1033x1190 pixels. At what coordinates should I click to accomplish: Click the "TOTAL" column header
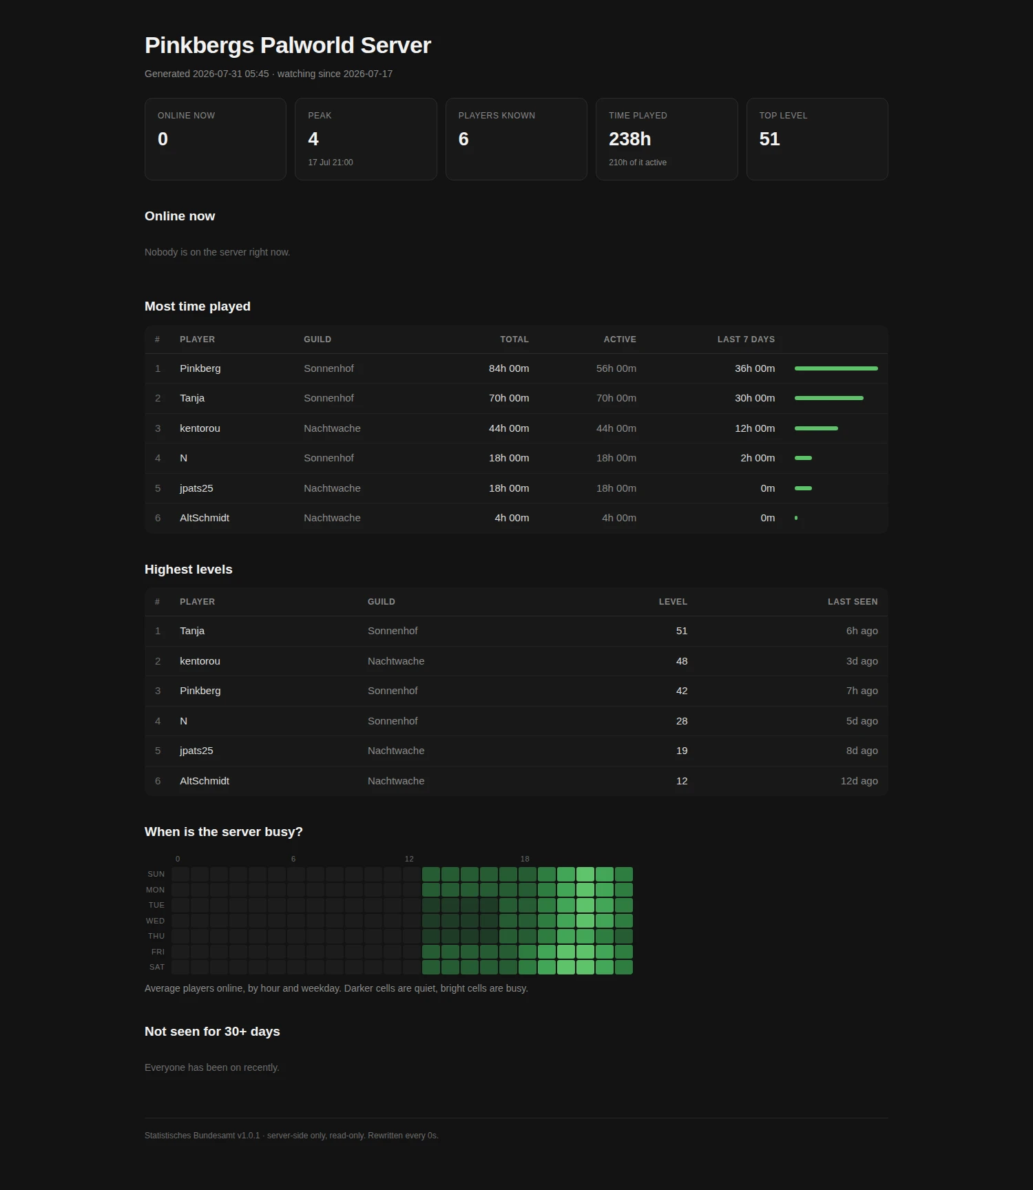(514, 340)
